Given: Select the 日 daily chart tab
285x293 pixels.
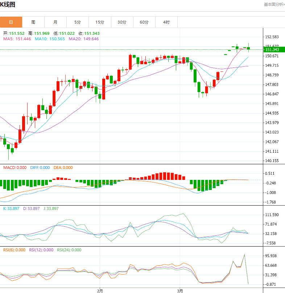Looking at the screenshot, I should click(x=11, y=22).
